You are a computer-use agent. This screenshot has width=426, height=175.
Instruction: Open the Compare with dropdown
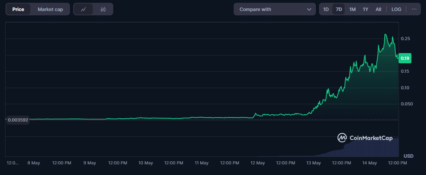(x=274, y=9)
